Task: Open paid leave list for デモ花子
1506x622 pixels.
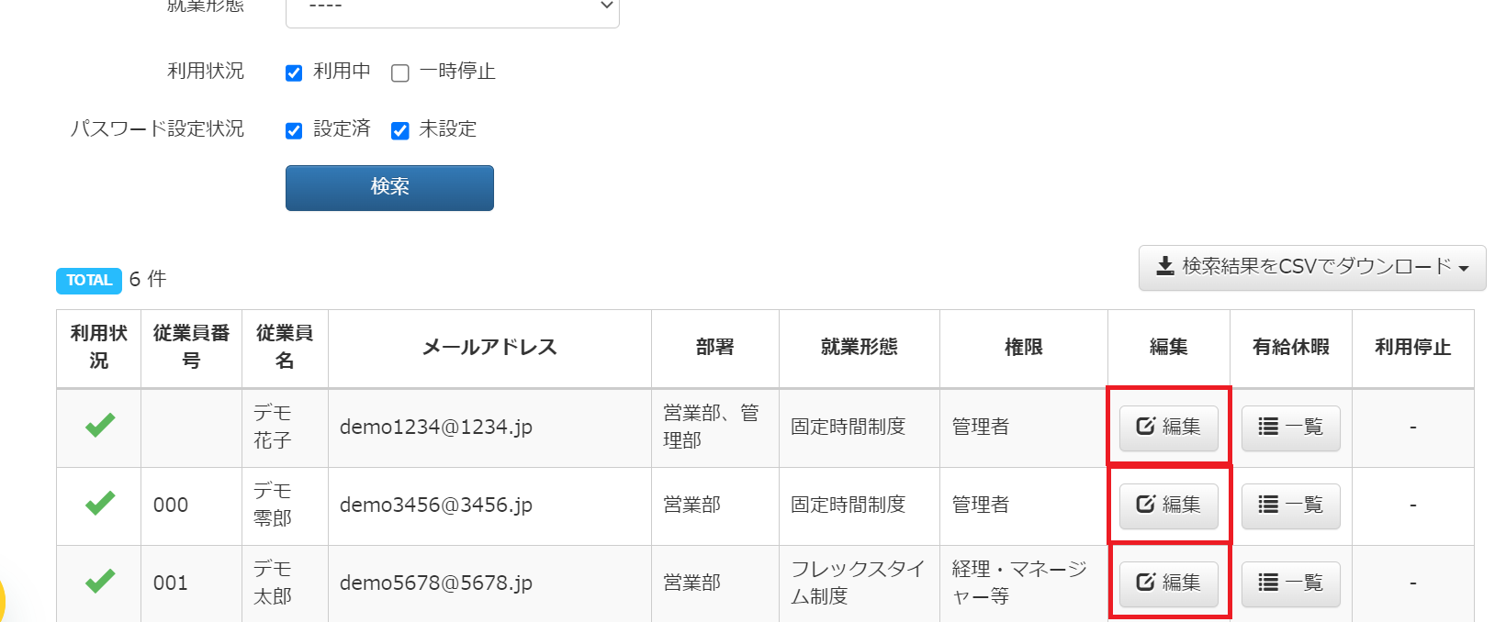Action: (x=1290, y=428)
